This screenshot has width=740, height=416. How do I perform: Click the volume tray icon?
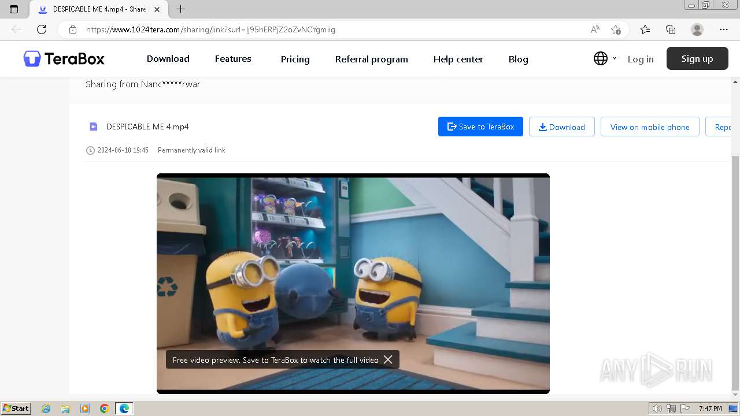pos(657,408)
